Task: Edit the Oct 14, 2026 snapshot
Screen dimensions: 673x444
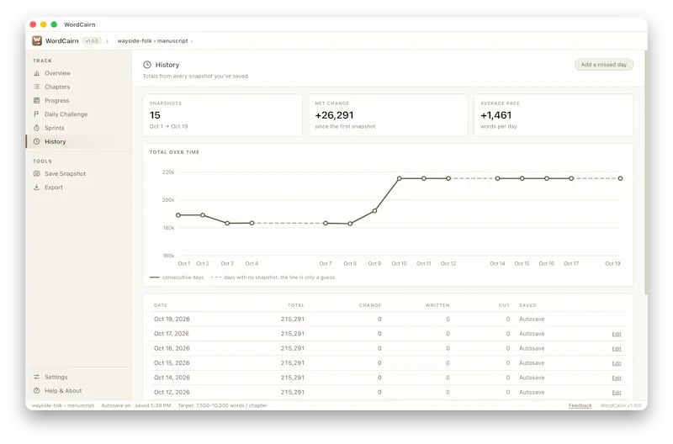Action: 617,378
